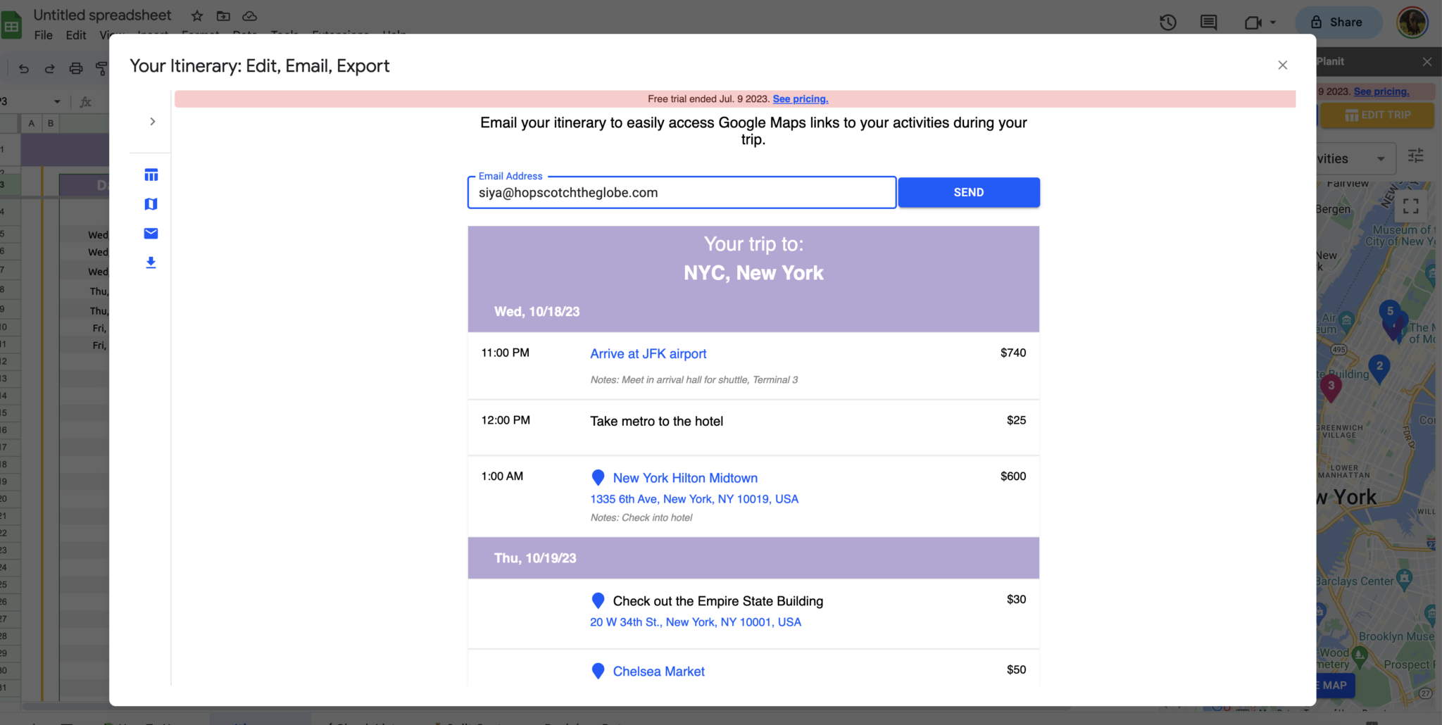The image size is (1442, 725).
Task: Select the paint format icon
Action: coord(102,68)
